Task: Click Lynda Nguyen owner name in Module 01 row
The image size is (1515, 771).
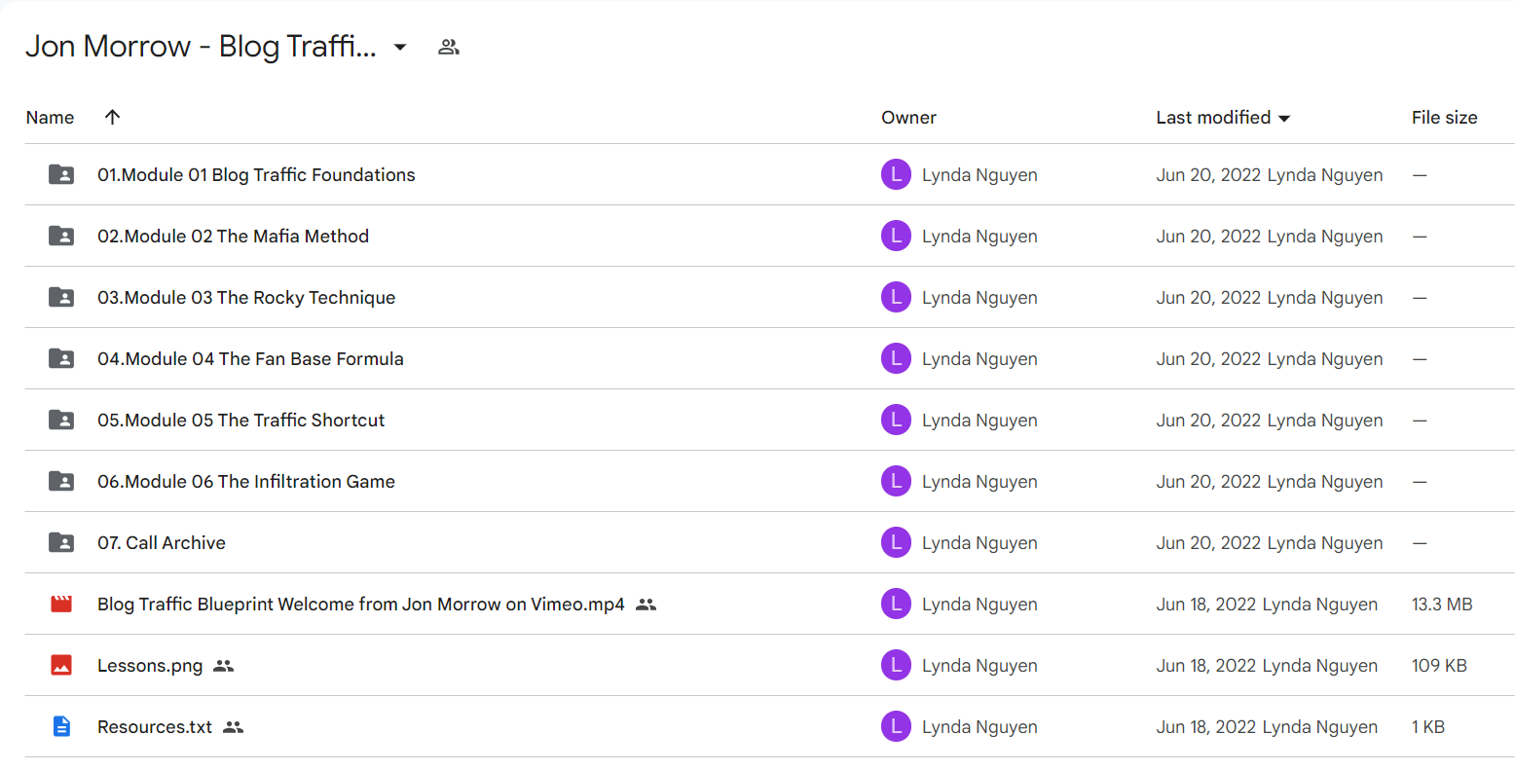Action: pos(979,175)
